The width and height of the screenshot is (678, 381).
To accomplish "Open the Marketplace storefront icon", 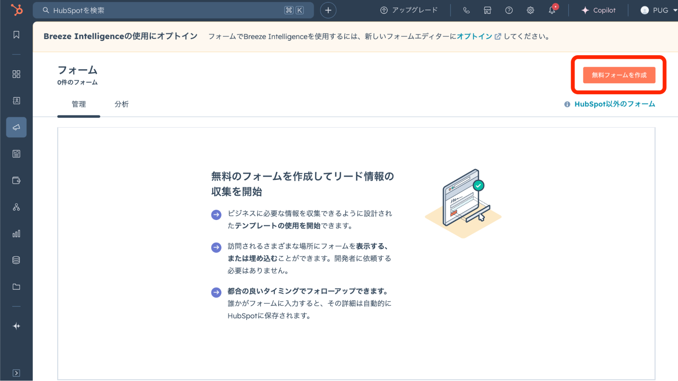I will coord(487,10).
